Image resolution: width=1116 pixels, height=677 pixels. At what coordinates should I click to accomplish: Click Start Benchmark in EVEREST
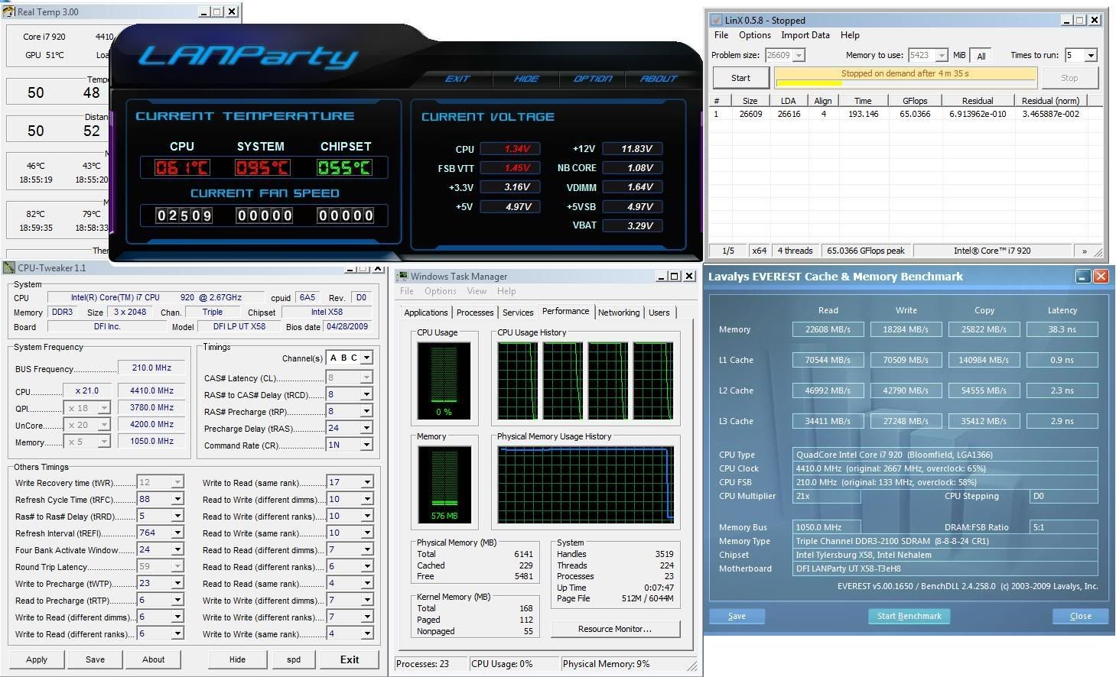pyautogui.click(x=909, y=616)
